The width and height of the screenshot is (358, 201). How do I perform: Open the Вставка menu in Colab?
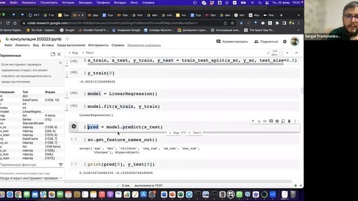coord(48,45)
